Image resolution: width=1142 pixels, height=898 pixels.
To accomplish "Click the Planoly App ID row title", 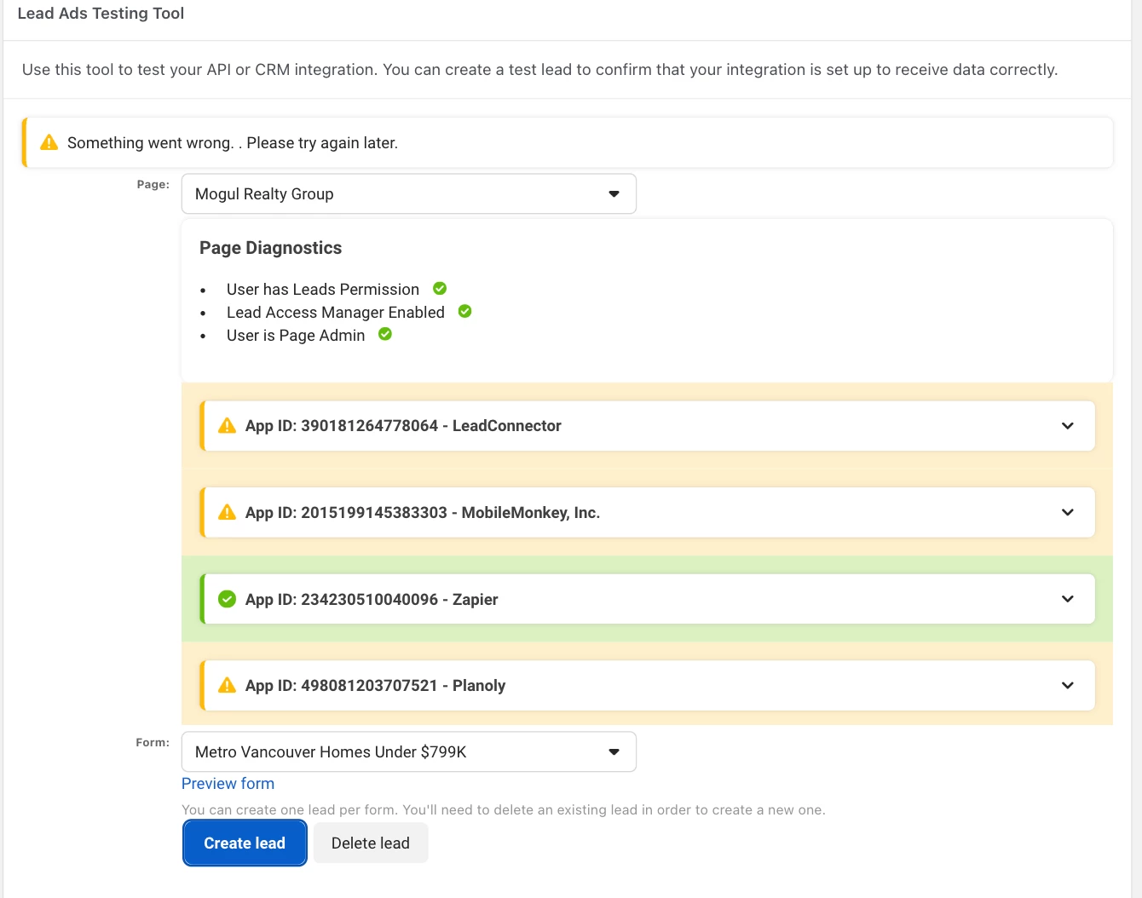I will pos(375,685).
